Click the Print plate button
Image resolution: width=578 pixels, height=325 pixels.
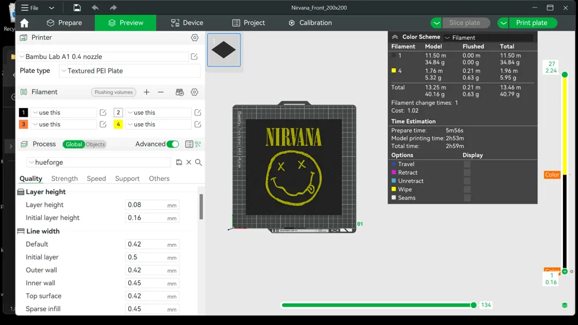click(x=532, y=23)
